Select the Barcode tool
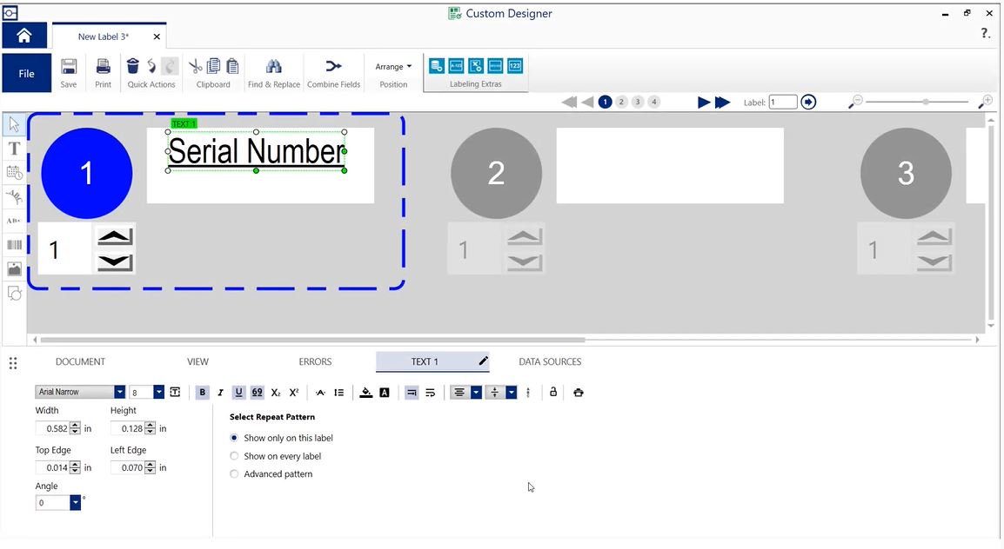This screenshot has height=549, width=1004. [14, 244]
